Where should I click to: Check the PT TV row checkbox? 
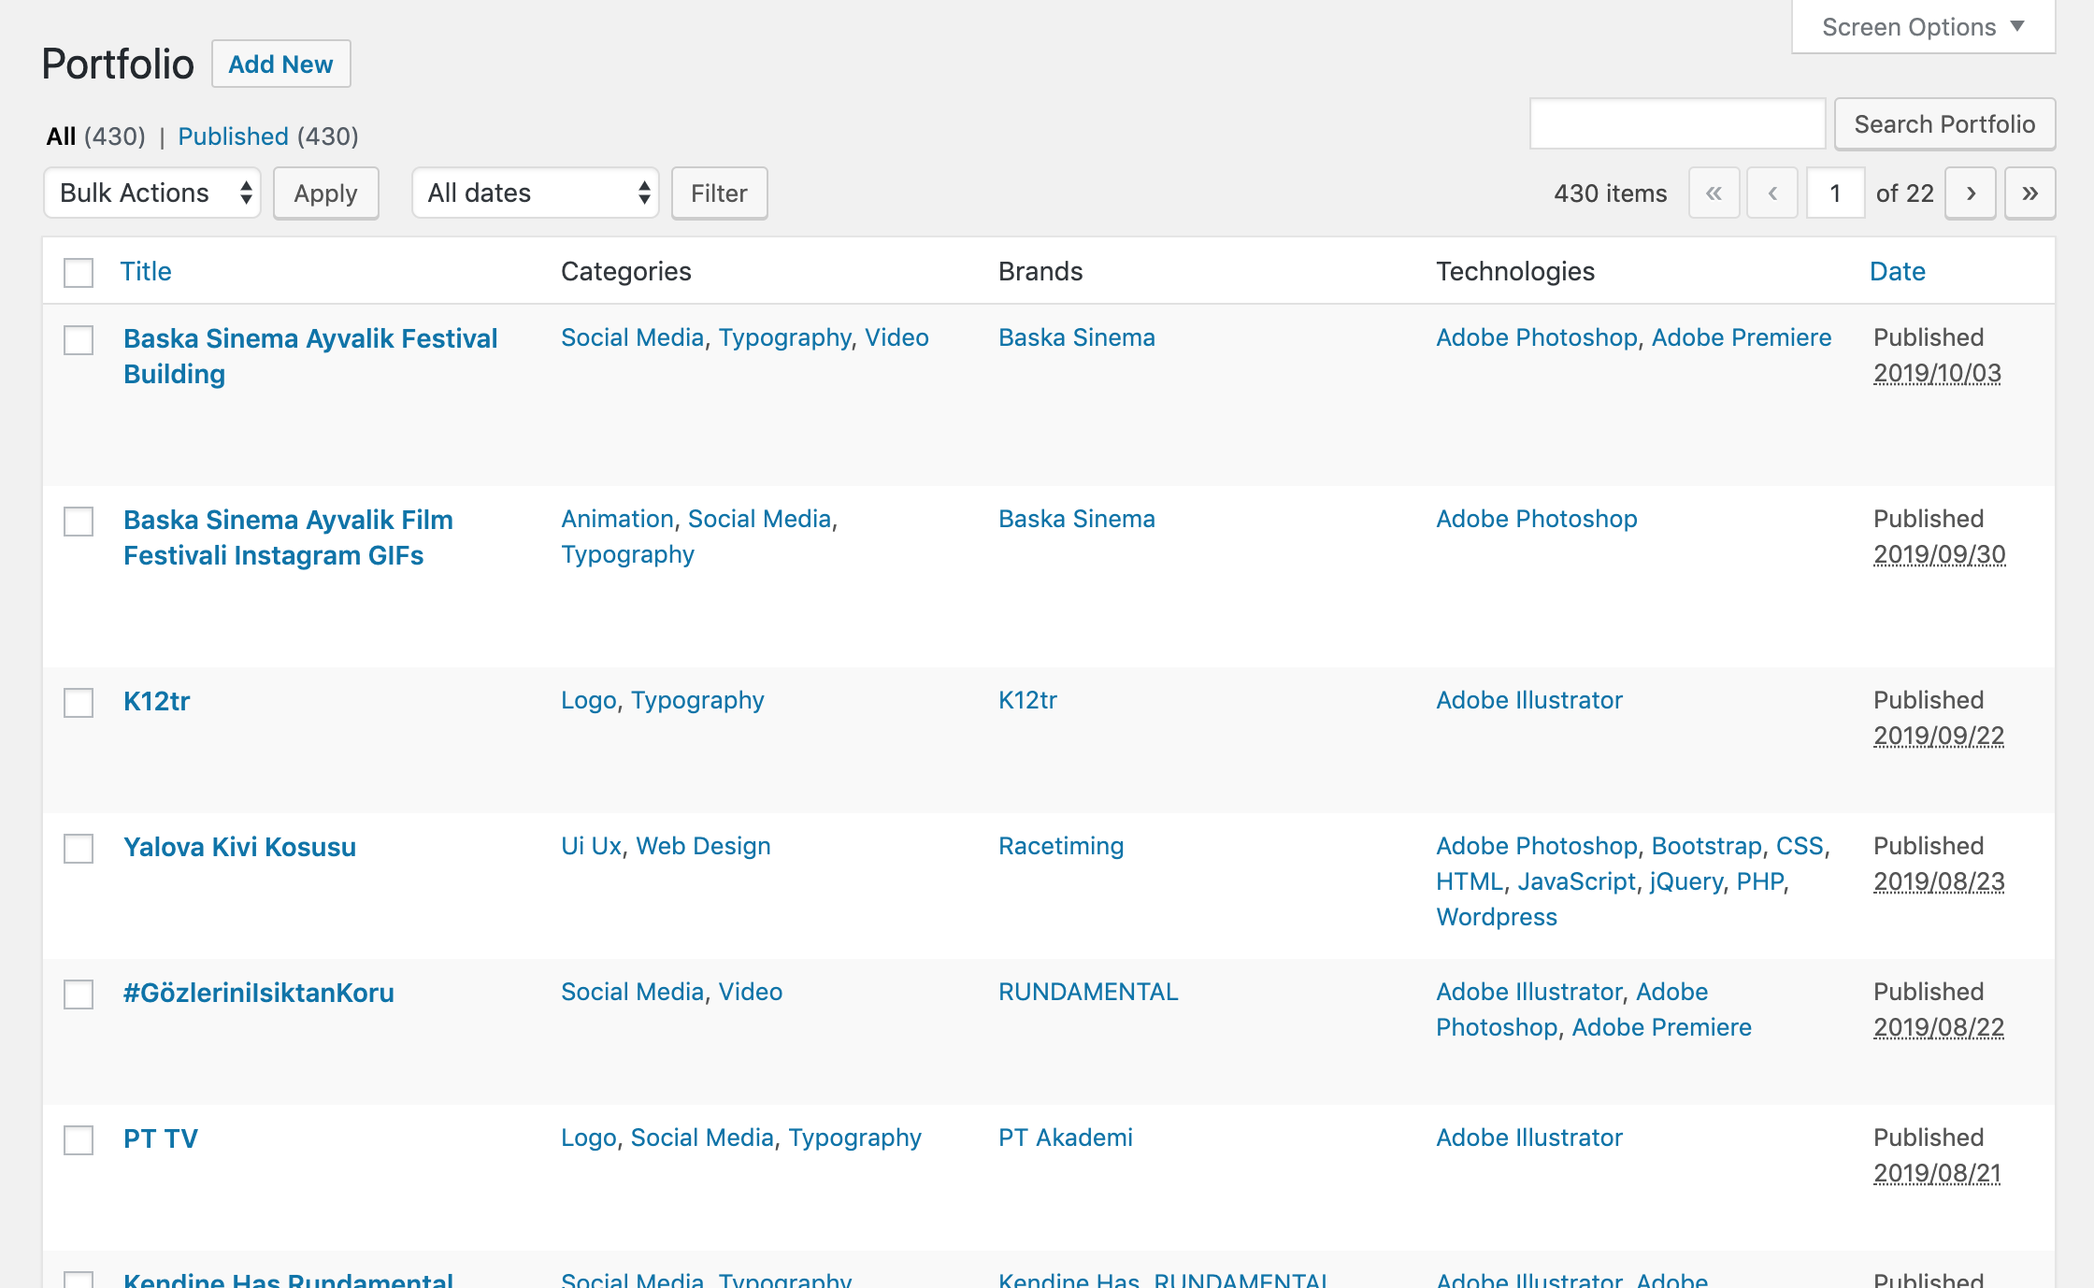[79, 1140]
